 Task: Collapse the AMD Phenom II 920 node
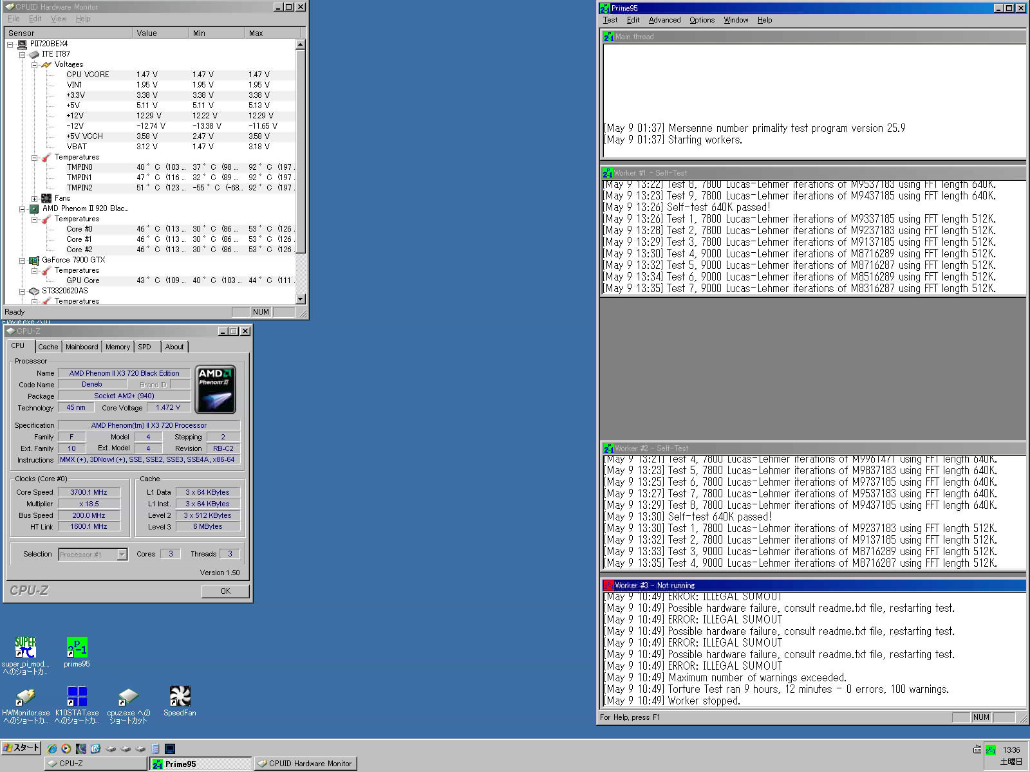tap(22, 208)
